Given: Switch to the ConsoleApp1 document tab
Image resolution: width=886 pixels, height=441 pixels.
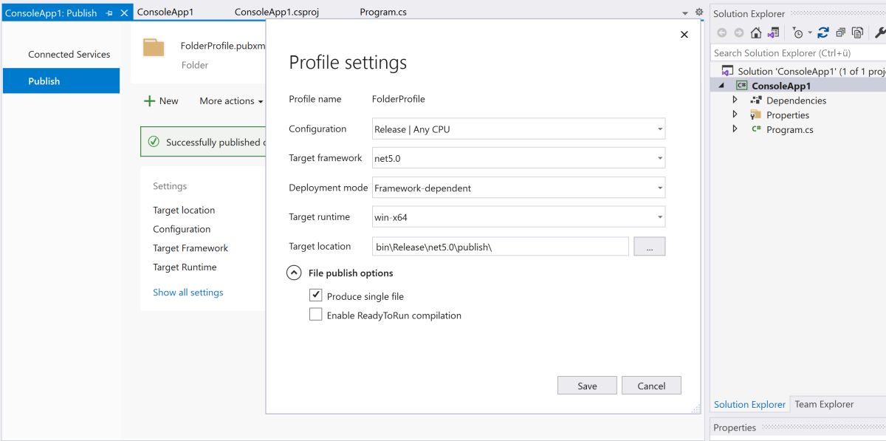Looking at the screenshot, I should (x=165, y=13).
